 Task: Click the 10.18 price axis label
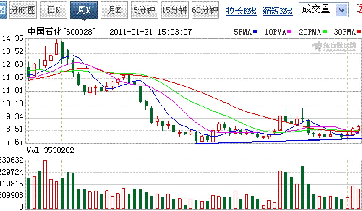(x=13, y=103)
